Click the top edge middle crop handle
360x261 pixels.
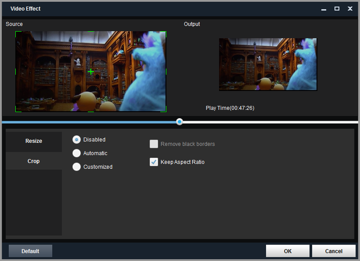click(91, 32)
